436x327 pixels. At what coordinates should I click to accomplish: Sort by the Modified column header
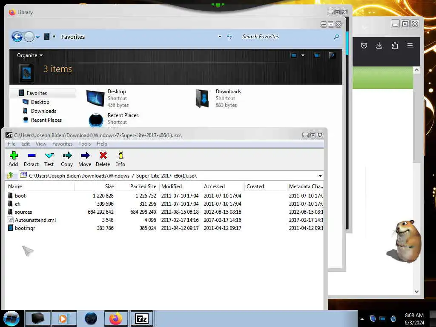[181, 186]
